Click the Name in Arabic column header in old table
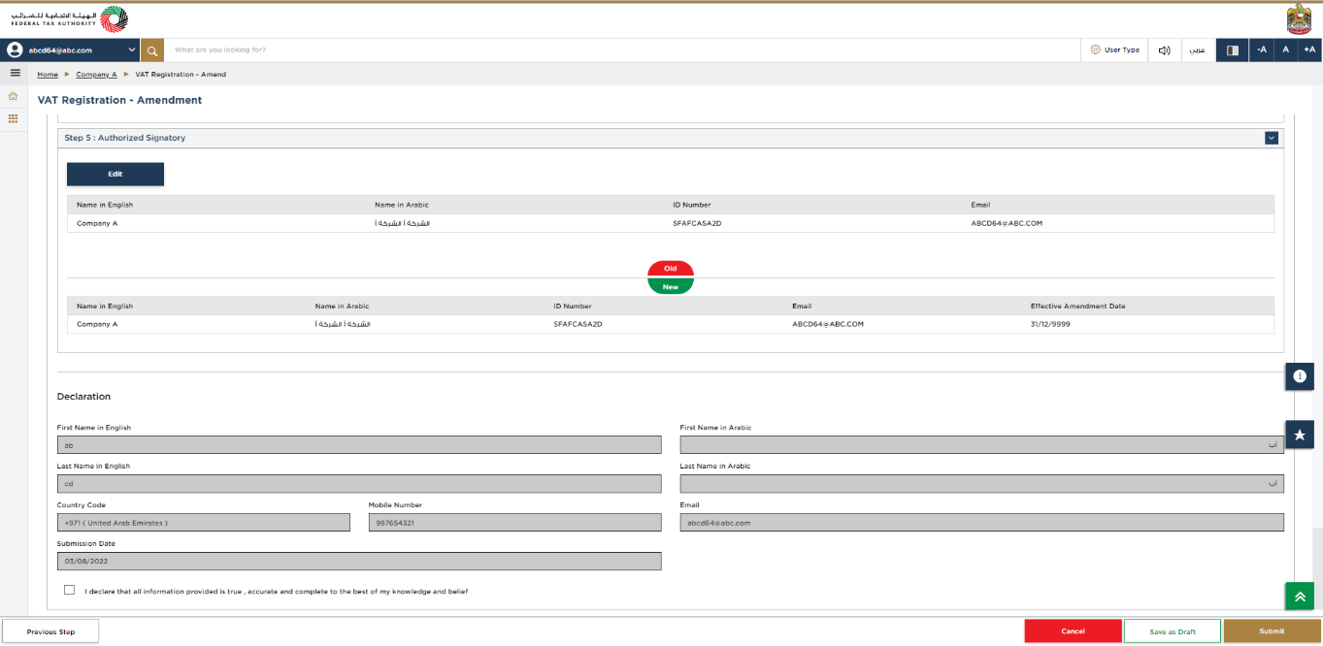 click(x=401, y=205)
